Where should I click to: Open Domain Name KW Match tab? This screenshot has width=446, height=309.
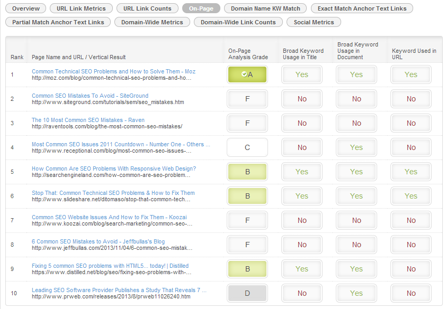click(x=265, y=8)
